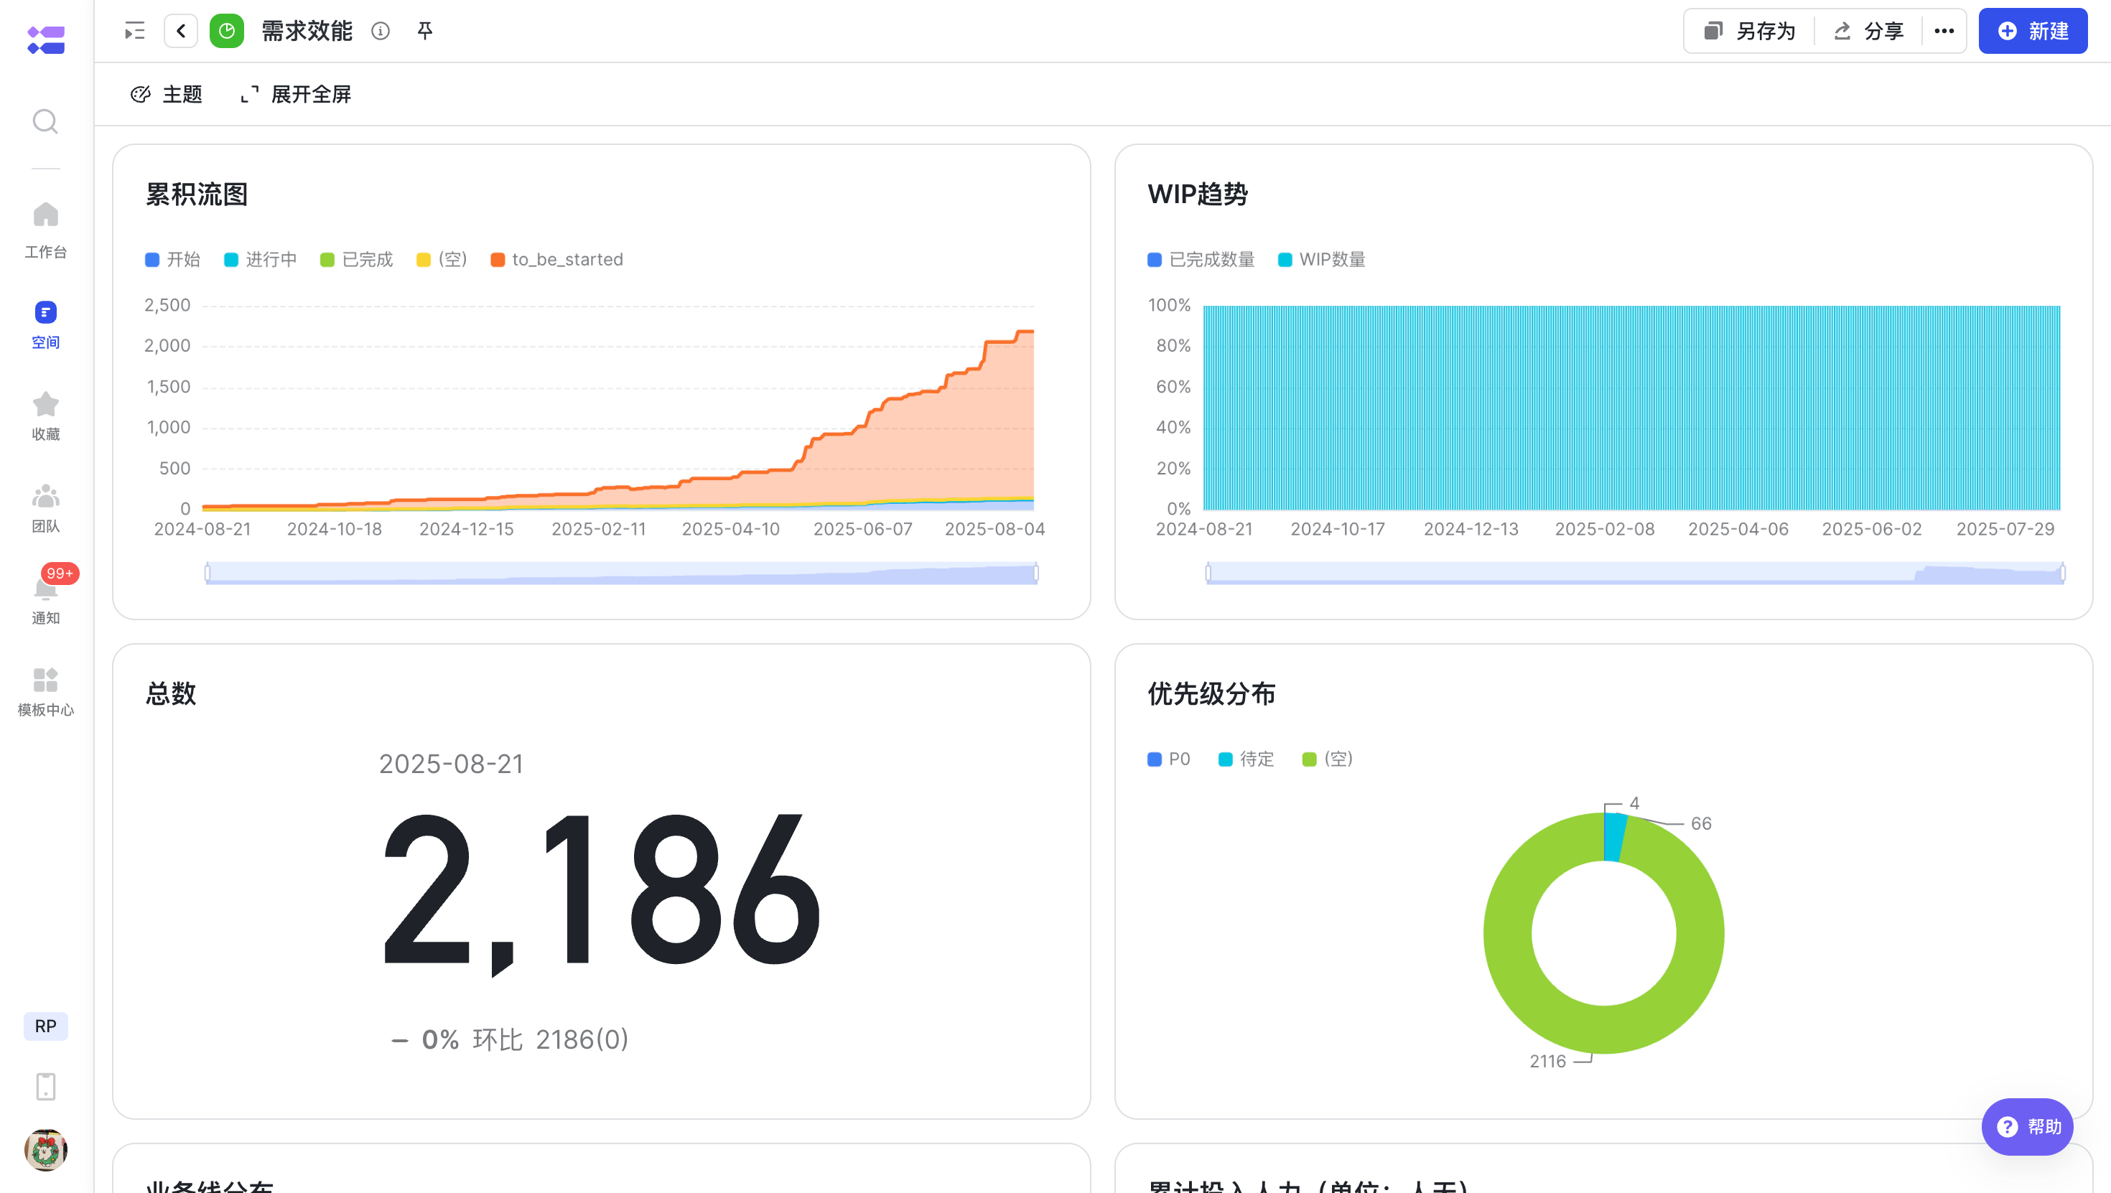This screenshot has height=1193, width=2111.
Task: Open 模板中心 template center
Action: (46, 693)
